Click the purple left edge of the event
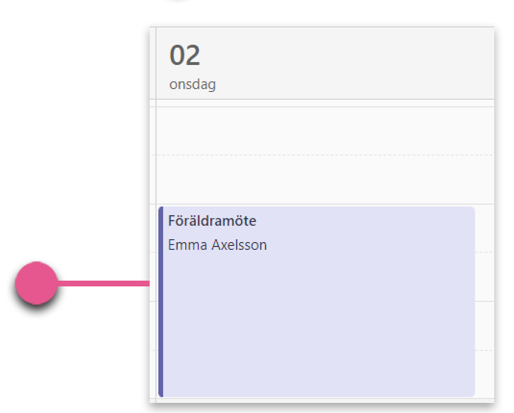Viewport: 514px width, 413px height. [161, 301]
